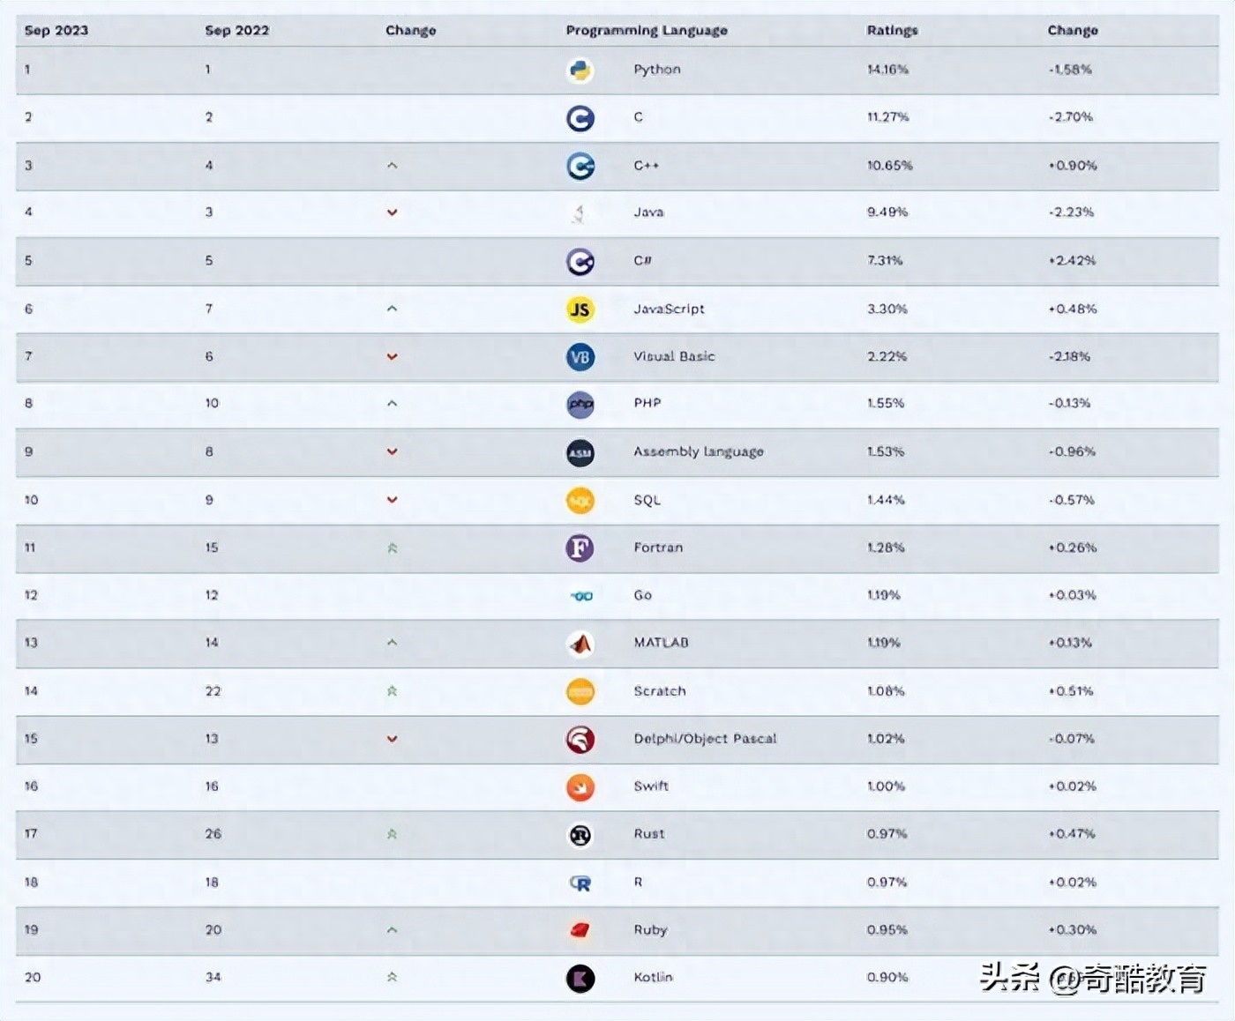Click the green up arrow in C++ row

click(x=392, y=166)
